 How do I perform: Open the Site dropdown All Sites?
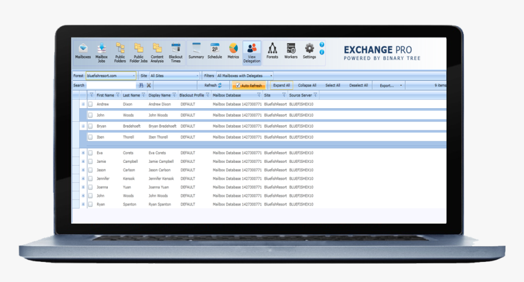(x=174, y=76)
